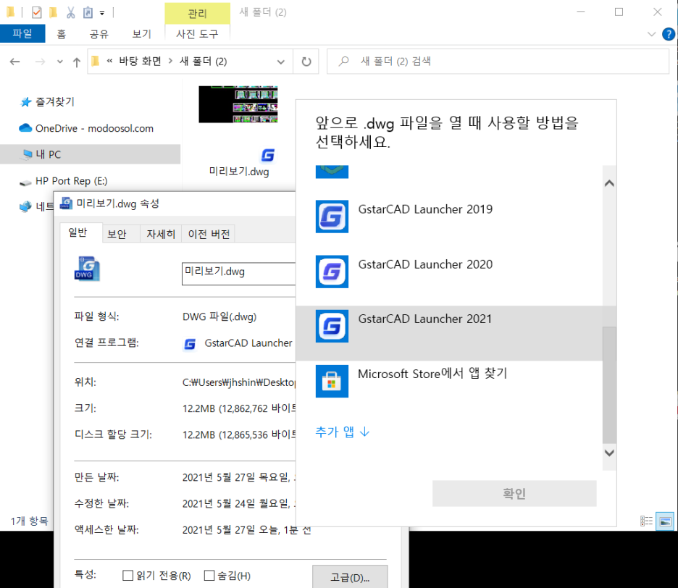
Task: Click the 미리보기.dwg filename field
Action: 239,273
